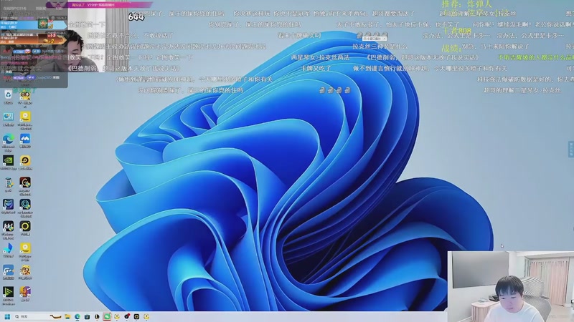Open the blue icon with white mountain shape

point(25,139)
